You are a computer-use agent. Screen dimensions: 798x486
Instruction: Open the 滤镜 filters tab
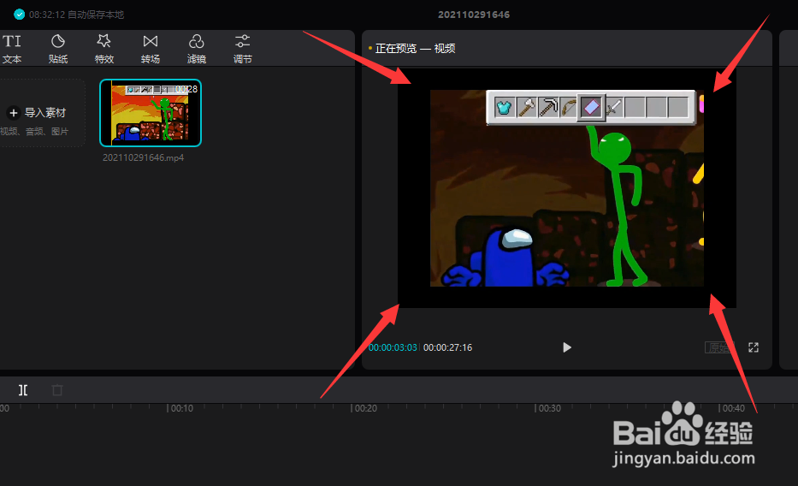pyautogui.click(x=197, y=49)
